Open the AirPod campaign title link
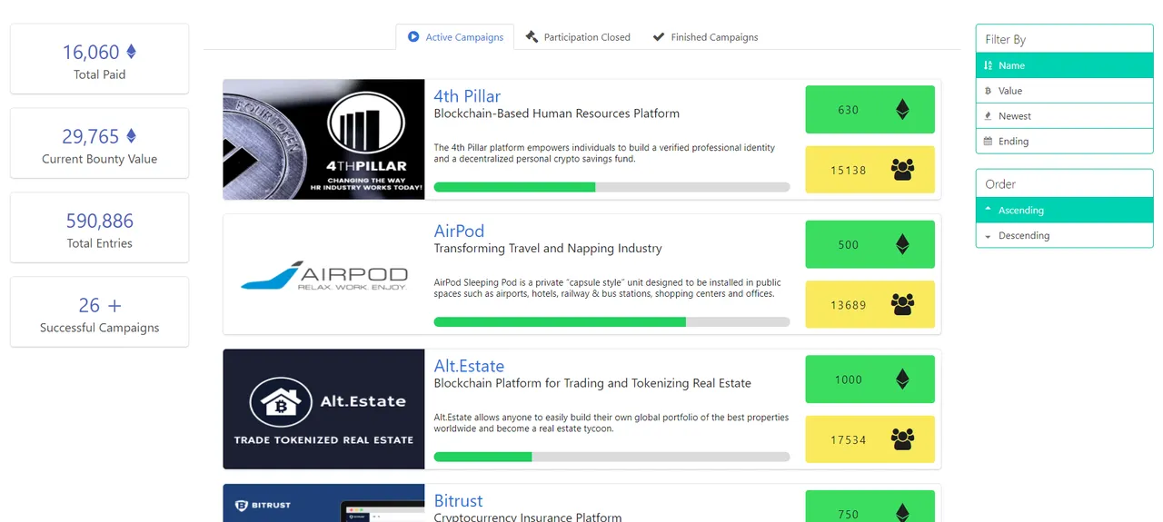The image size is (1163, 522). click(459, 231)
